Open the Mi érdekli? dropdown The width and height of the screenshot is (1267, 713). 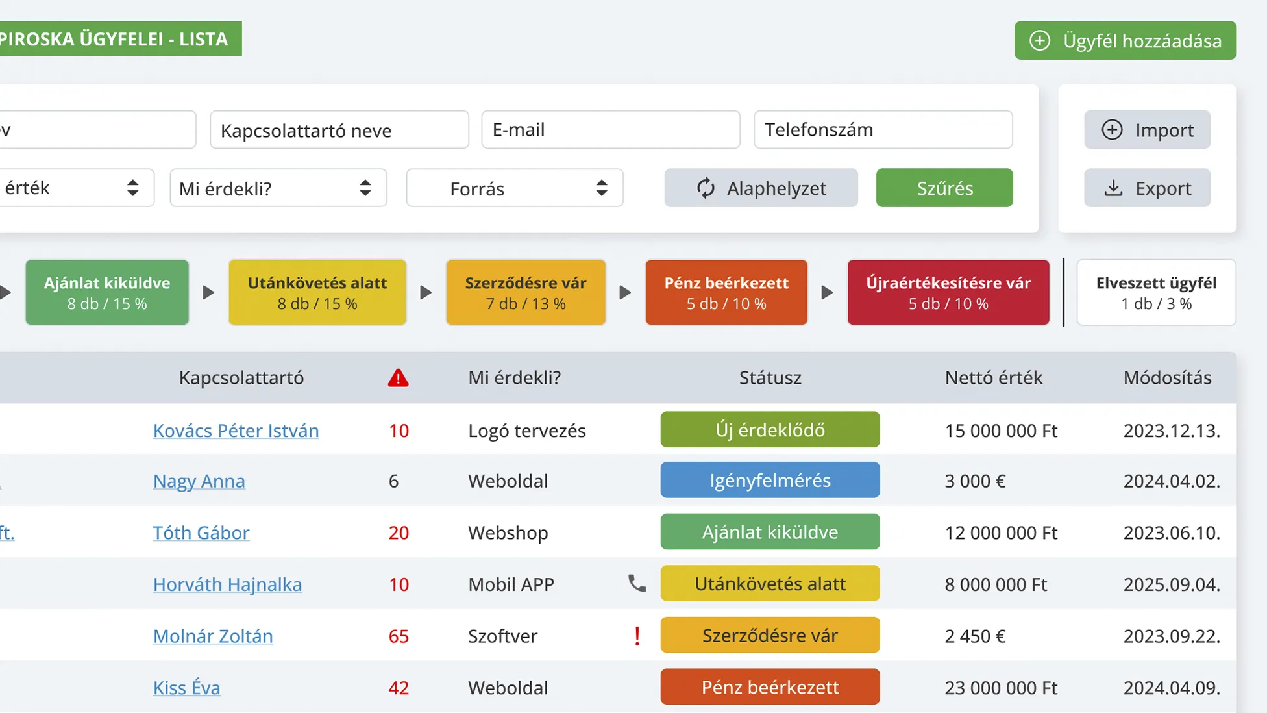tap(278, 188)
